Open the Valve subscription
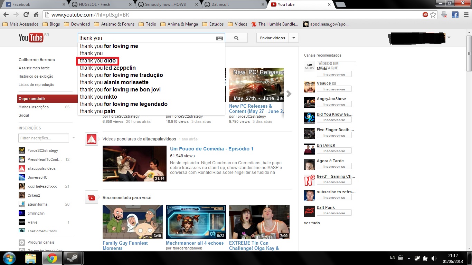This screenshot has height=265, width=472. [x=32, y=222]
